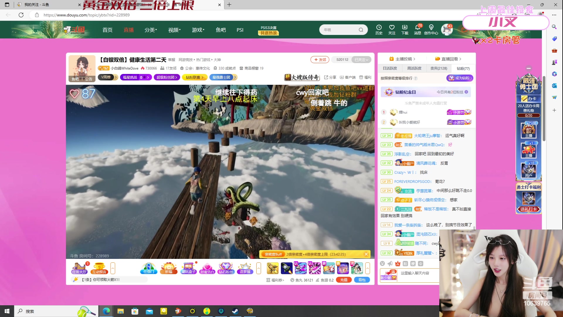This screenshot has height=317, width=563.
Task: Click the 超级粉丝团 badge
Action: click(x=167, y=77)
